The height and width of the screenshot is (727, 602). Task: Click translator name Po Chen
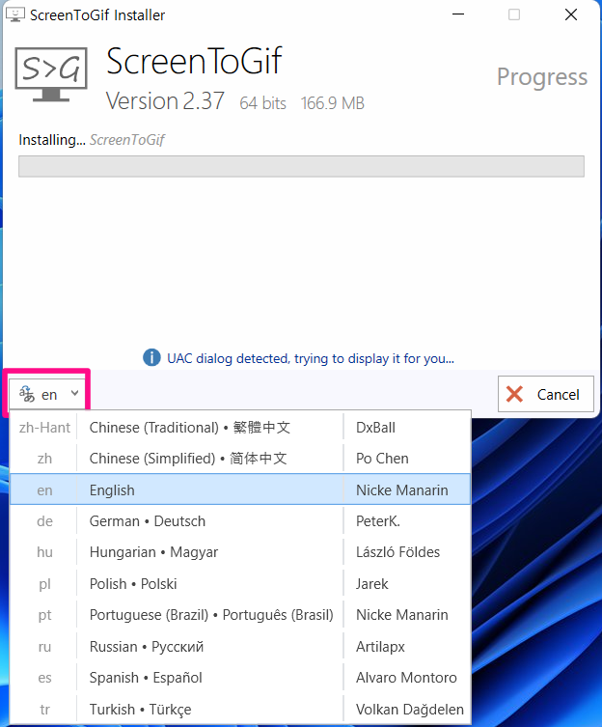click(382, 459)
